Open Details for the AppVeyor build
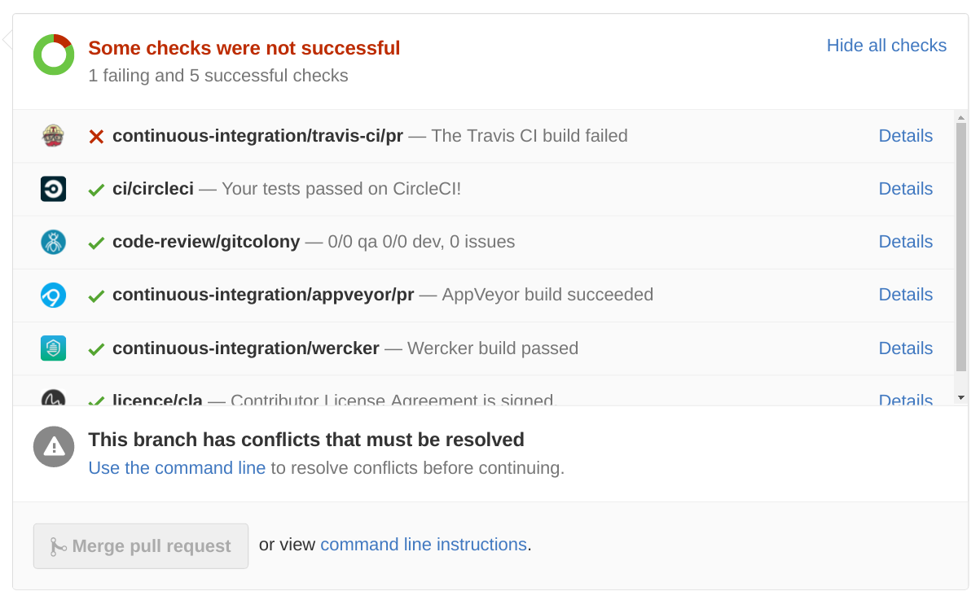This screenshot has height=600, width=980. point(905,295)
